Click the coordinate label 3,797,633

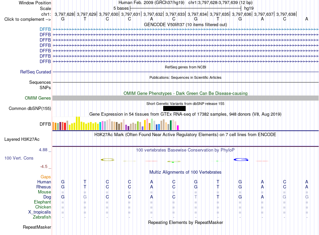pos(175,14)
